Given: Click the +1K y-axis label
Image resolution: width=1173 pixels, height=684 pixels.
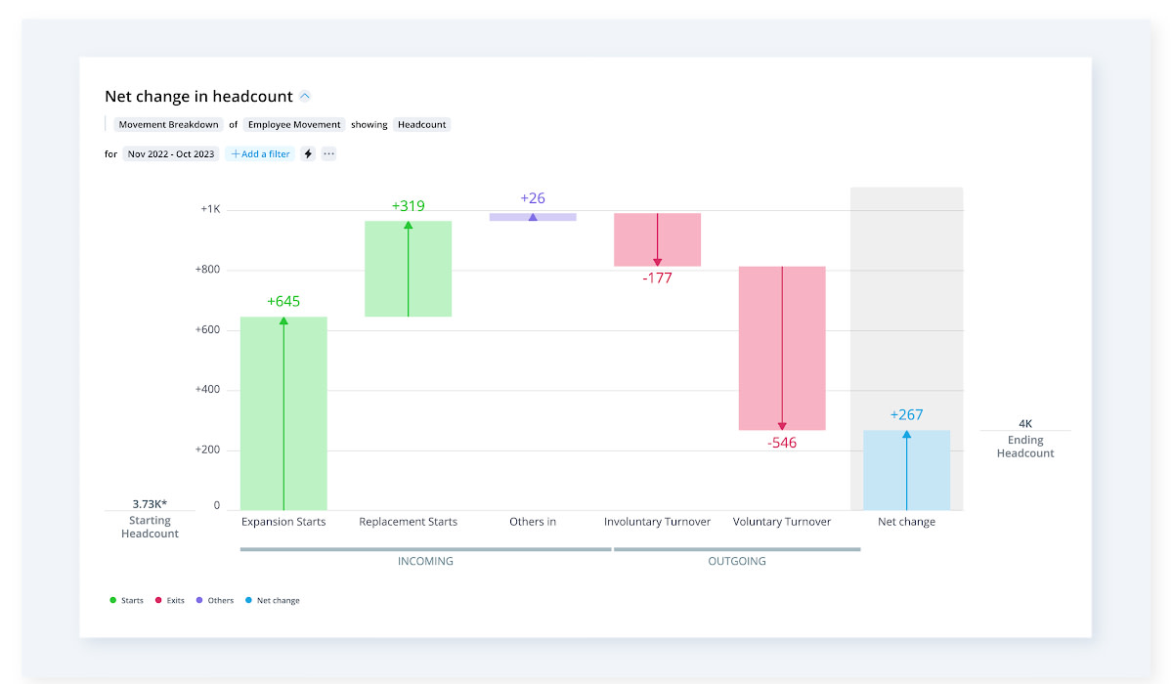Looking at the screenshot, I should coord(210,209).
